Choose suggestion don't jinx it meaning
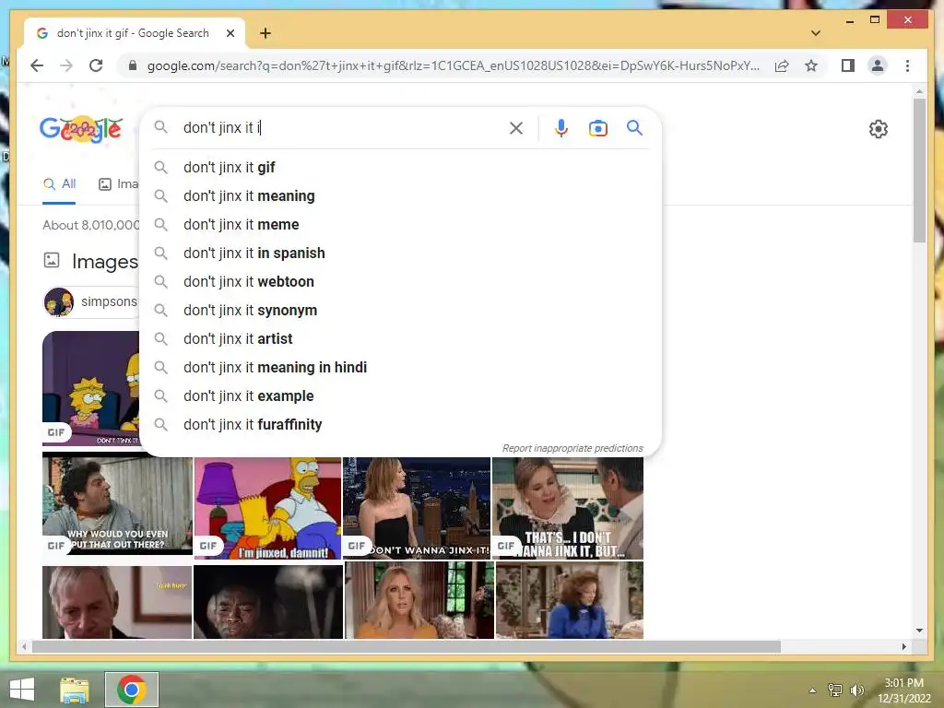 (400, 196)
